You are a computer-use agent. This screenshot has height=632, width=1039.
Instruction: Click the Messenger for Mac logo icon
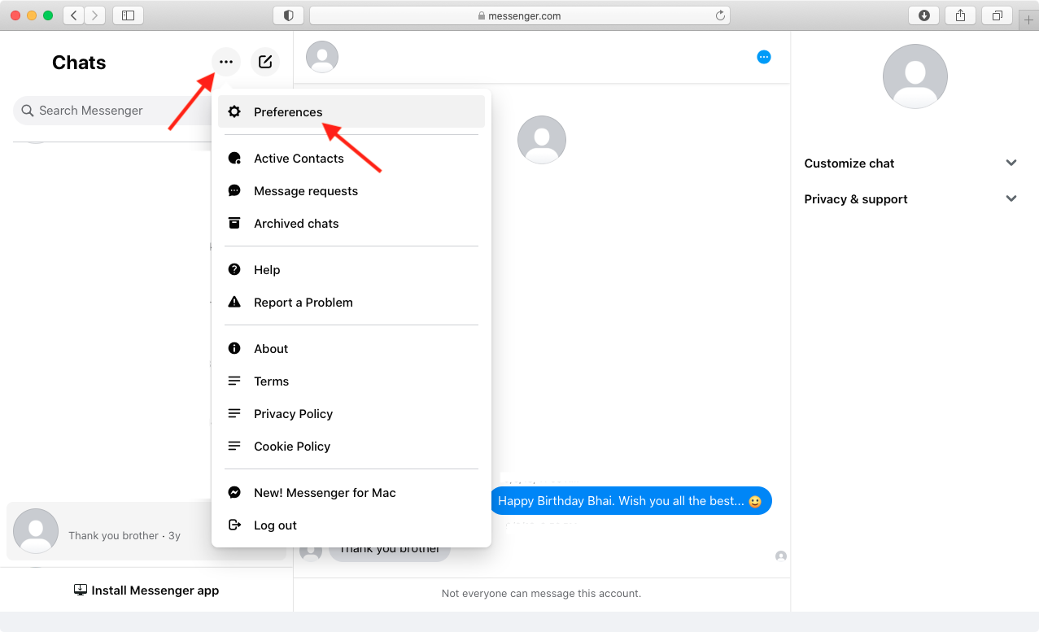(x=234, y=492)
